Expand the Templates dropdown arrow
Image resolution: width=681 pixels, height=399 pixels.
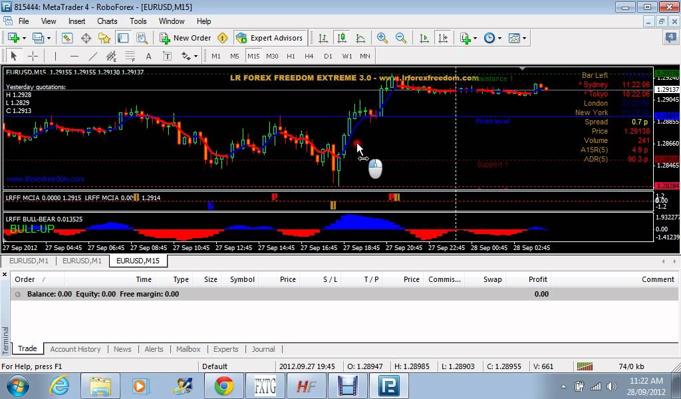(525, 38)
